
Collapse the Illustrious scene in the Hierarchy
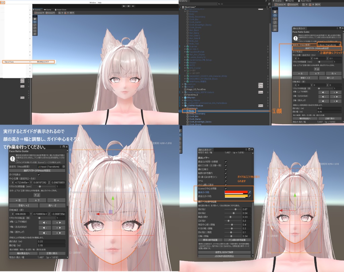pos(180,7)
